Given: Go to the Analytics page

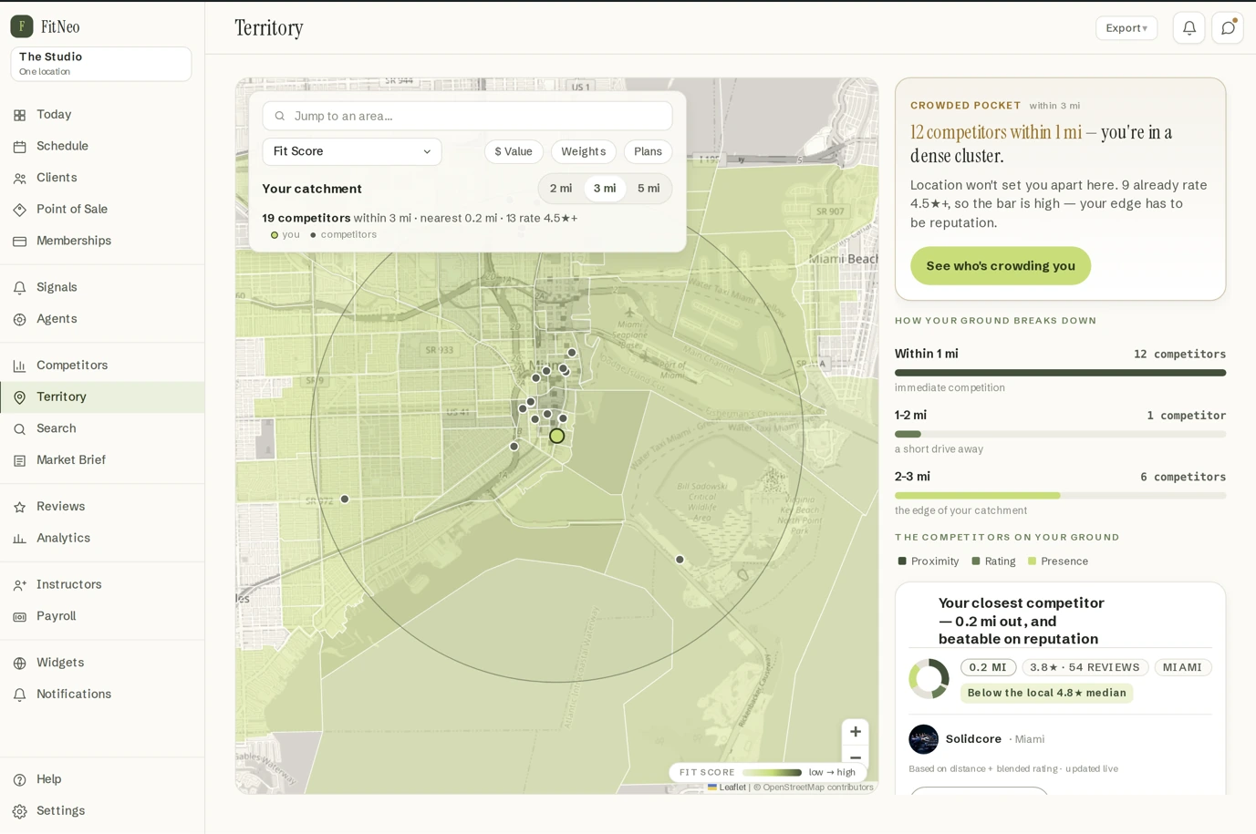Looking at the screenshot, I should pos(102,539).
